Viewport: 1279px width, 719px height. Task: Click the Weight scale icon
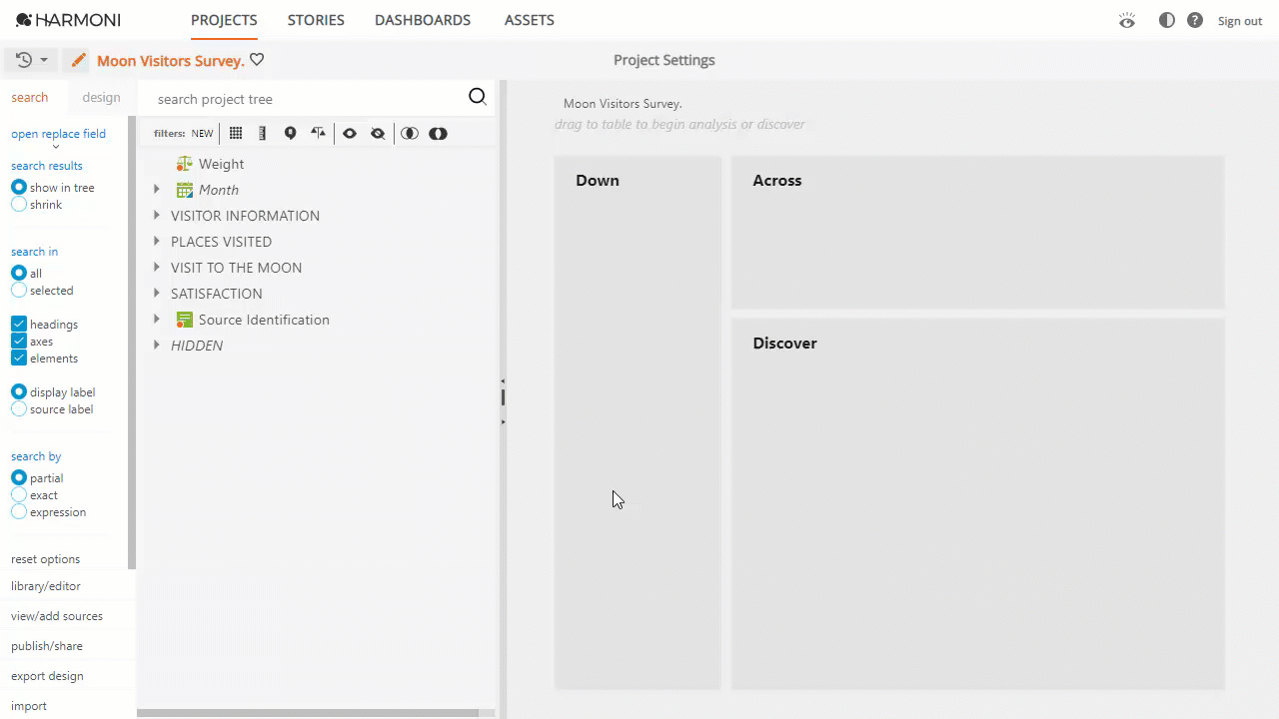[184, 164]
